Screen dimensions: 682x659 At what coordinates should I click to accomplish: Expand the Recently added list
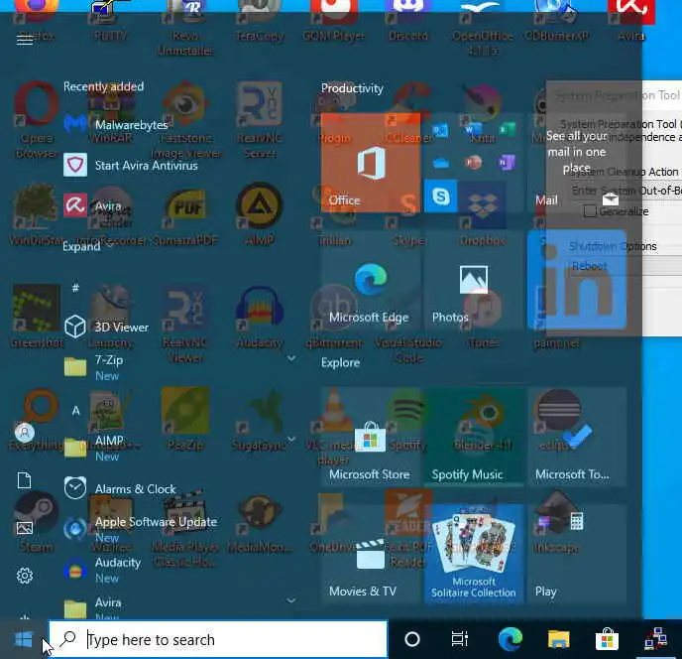pos(88,246)
